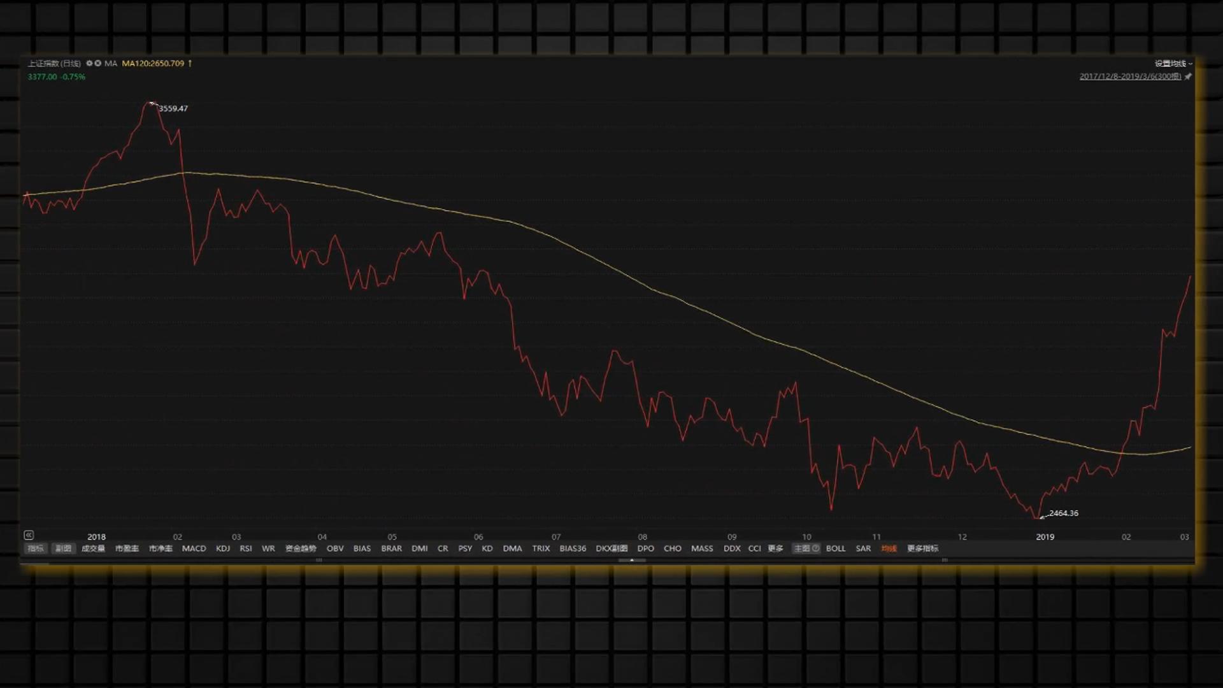This screenshot has width=1223, height=688.
Task: Click the small triangle handle below DKX
Action: tap(631, 560)
